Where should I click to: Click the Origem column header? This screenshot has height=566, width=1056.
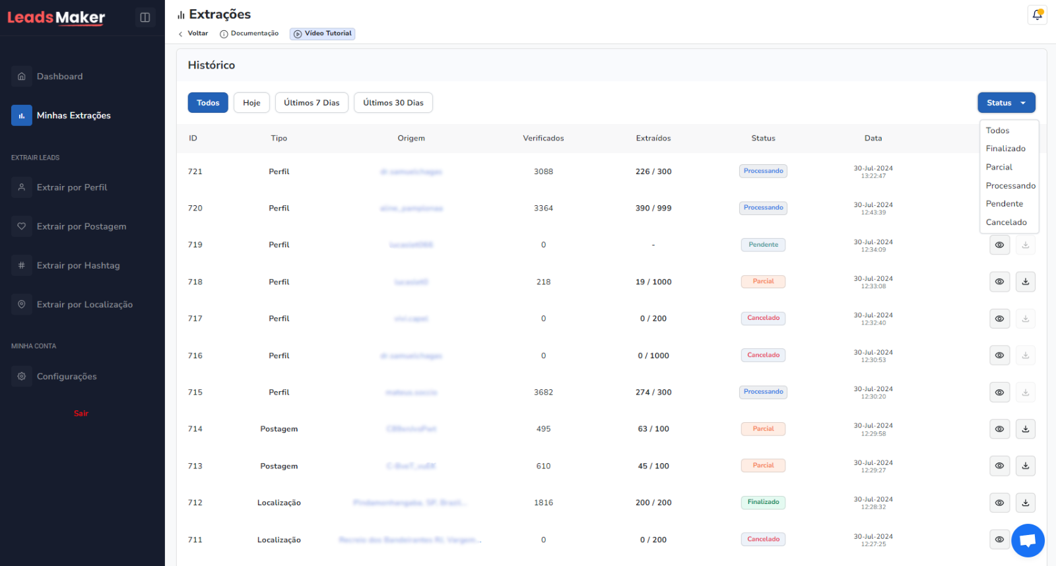[x=411, y=139]
